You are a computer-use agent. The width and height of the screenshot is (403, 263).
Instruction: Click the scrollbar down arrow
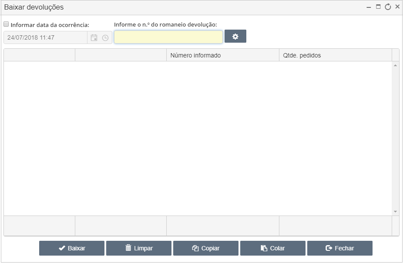coord(395,212)
